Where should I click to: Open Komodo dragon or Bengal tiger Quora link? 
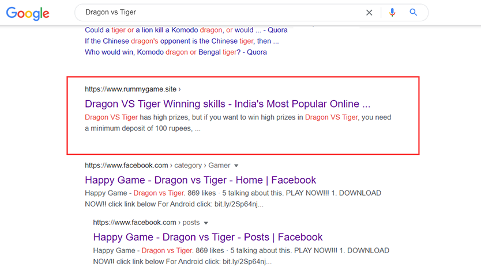point(176,52)
